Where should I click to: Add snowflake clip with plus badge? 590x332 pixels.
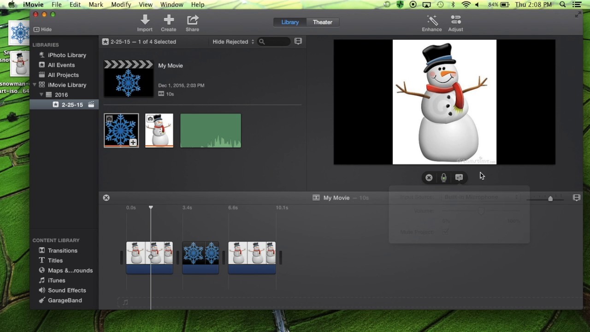(x=133, y=142)
